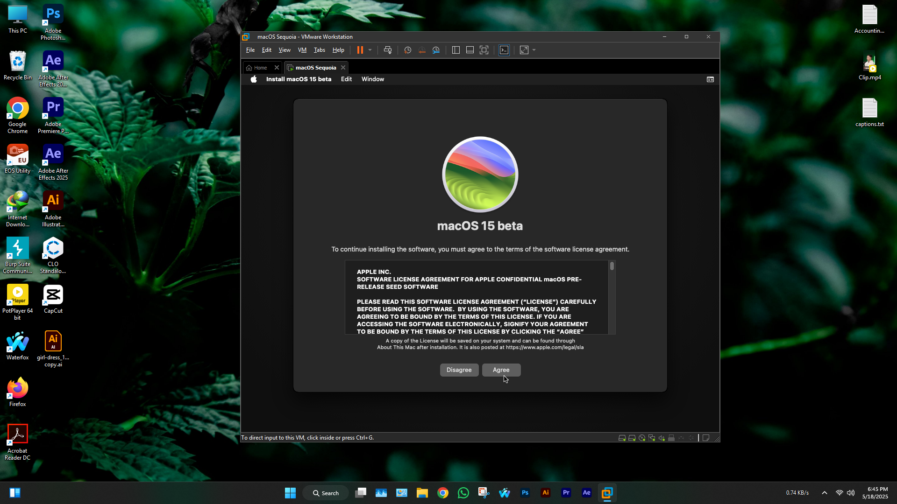Image resolution: width=897 pixels, height=504 pixels.
Task: Click the Disagree button
Action: (x=459, y=370)
